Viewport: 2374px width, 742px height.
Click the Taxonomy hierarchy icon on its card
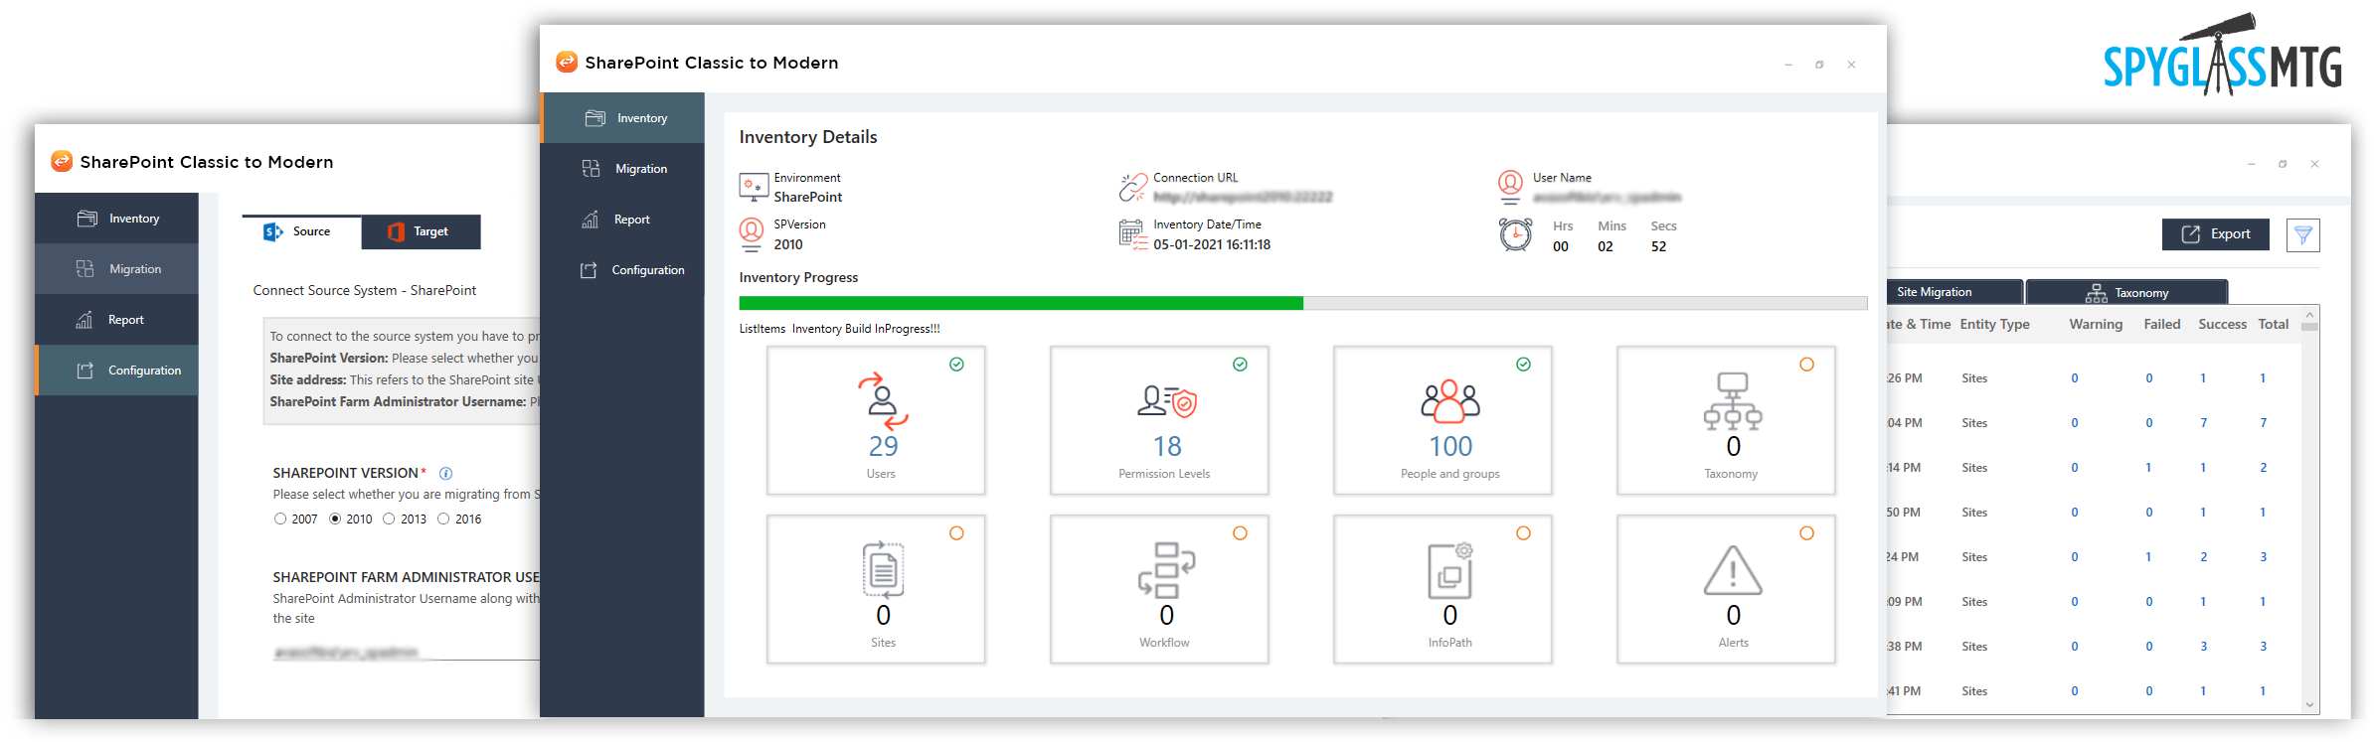(x=1733, y=401)
